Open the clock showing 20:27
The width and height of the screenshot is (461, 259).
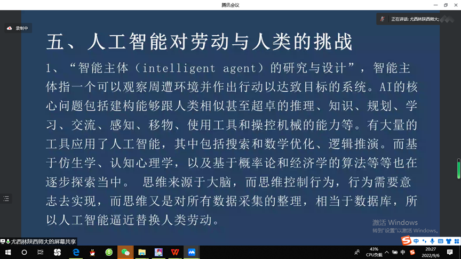(x=430, y=252)
